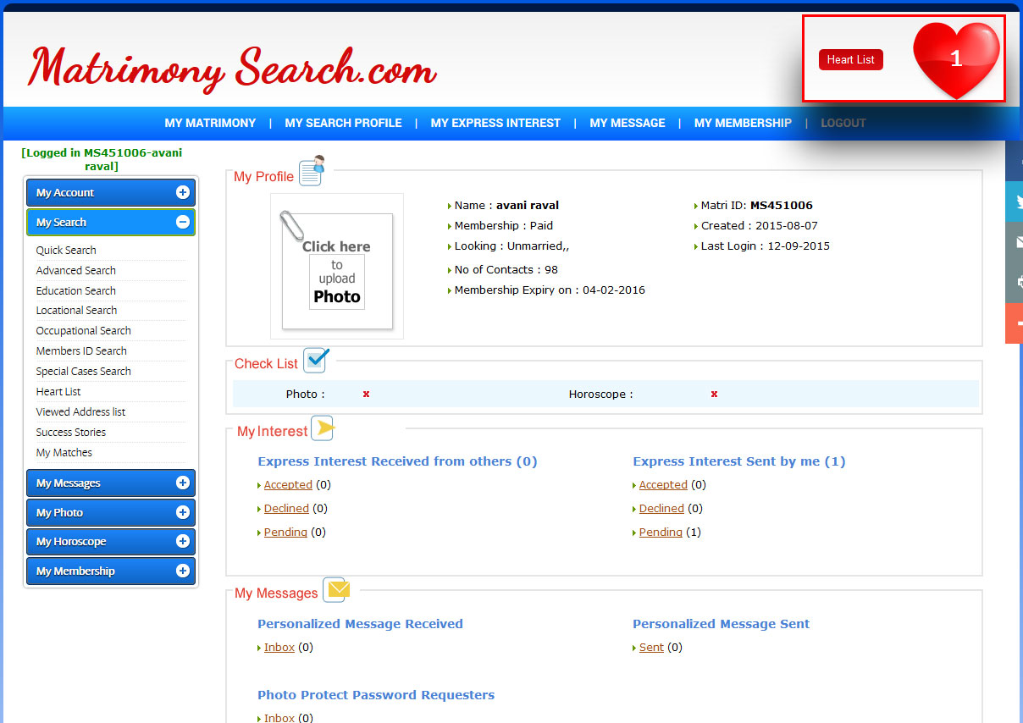The width and height of the screenshot is (1023, 723).
Task: Click the heart icon showing count 1
Action: (956, 58)
